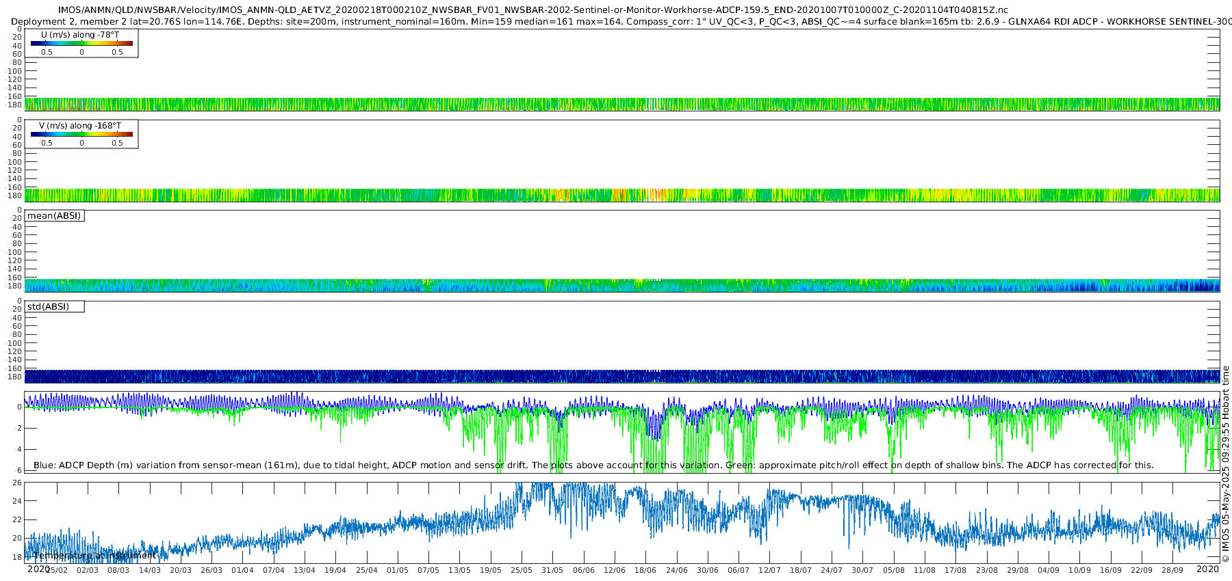Click the 'U (m/s) along -78°T' legend title
This screenshot has width=1232, height=581.
80,35
